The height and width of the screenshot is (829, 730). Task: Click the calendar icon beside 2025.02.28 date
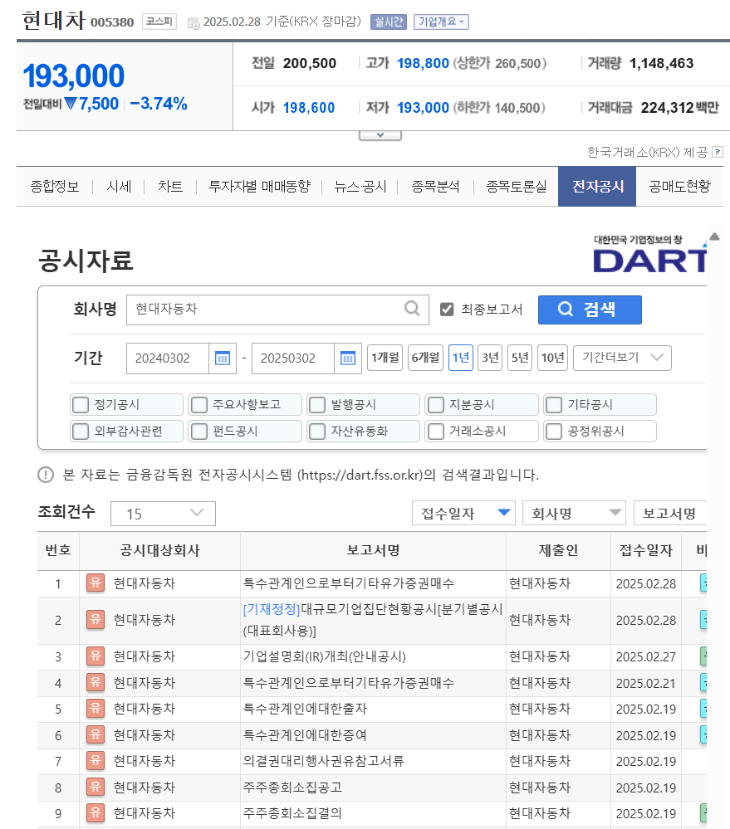[x=194, y=22]
